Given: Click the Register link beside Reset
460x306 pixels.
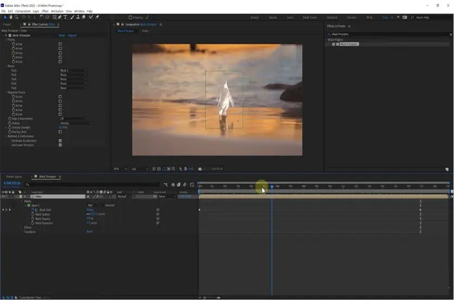Looking at the screenshot, I should click(x=72, y=36).
